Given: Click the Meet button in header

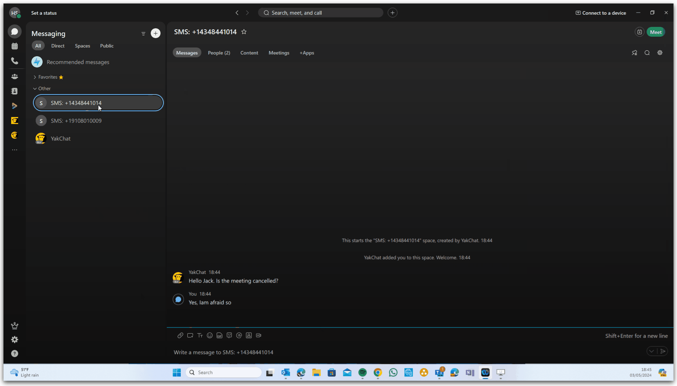Looking at the screenshot, I should point(656,32).
